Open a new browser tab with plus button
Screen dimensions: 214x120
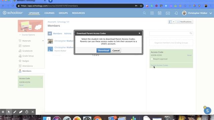tap(50, 1)
